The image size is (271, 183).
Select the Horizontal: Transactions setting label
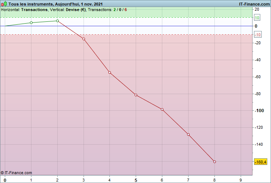tap(24, 10)
